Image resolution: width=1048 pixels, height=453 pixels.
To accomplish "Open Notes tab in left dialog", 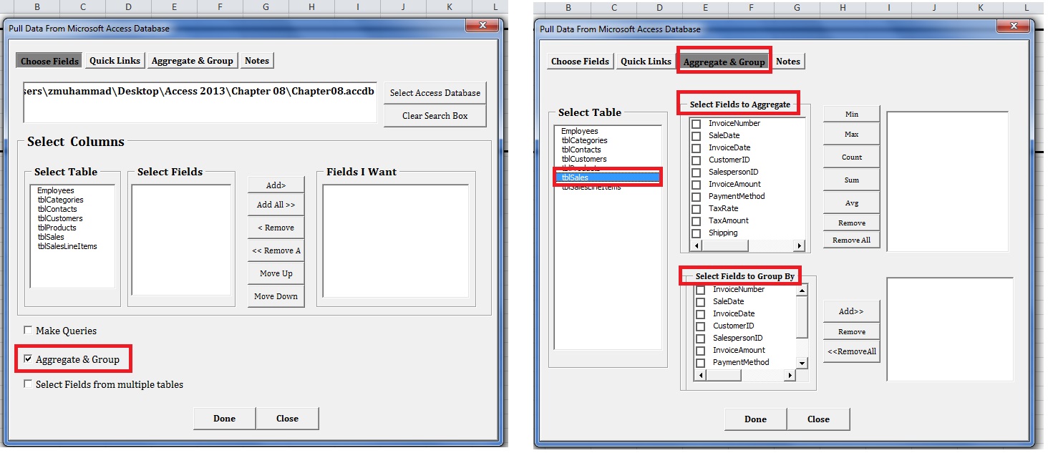I will (x=257, y=61).
